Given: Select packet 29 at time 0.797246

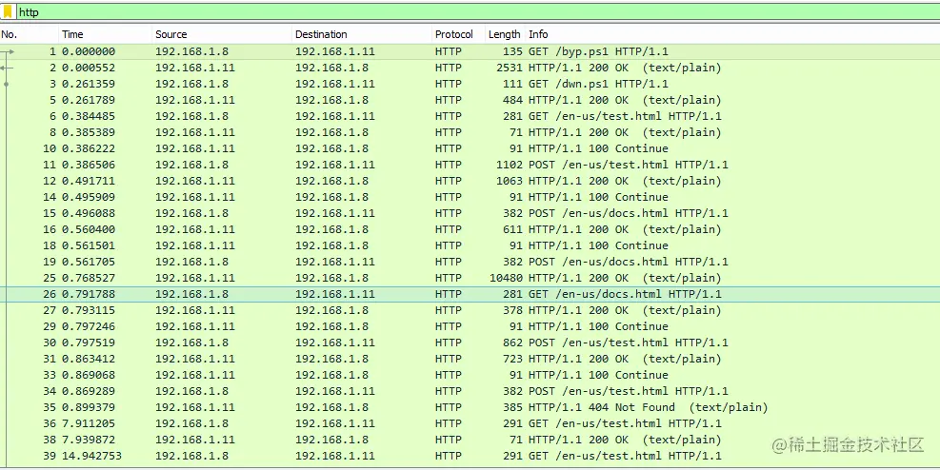Looking at the screenshot, I should tap(470, 326).
